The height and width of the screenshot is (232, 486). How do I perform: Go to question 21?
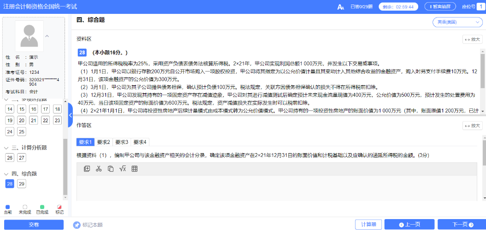pyautogui.click(x=34, y=120)
